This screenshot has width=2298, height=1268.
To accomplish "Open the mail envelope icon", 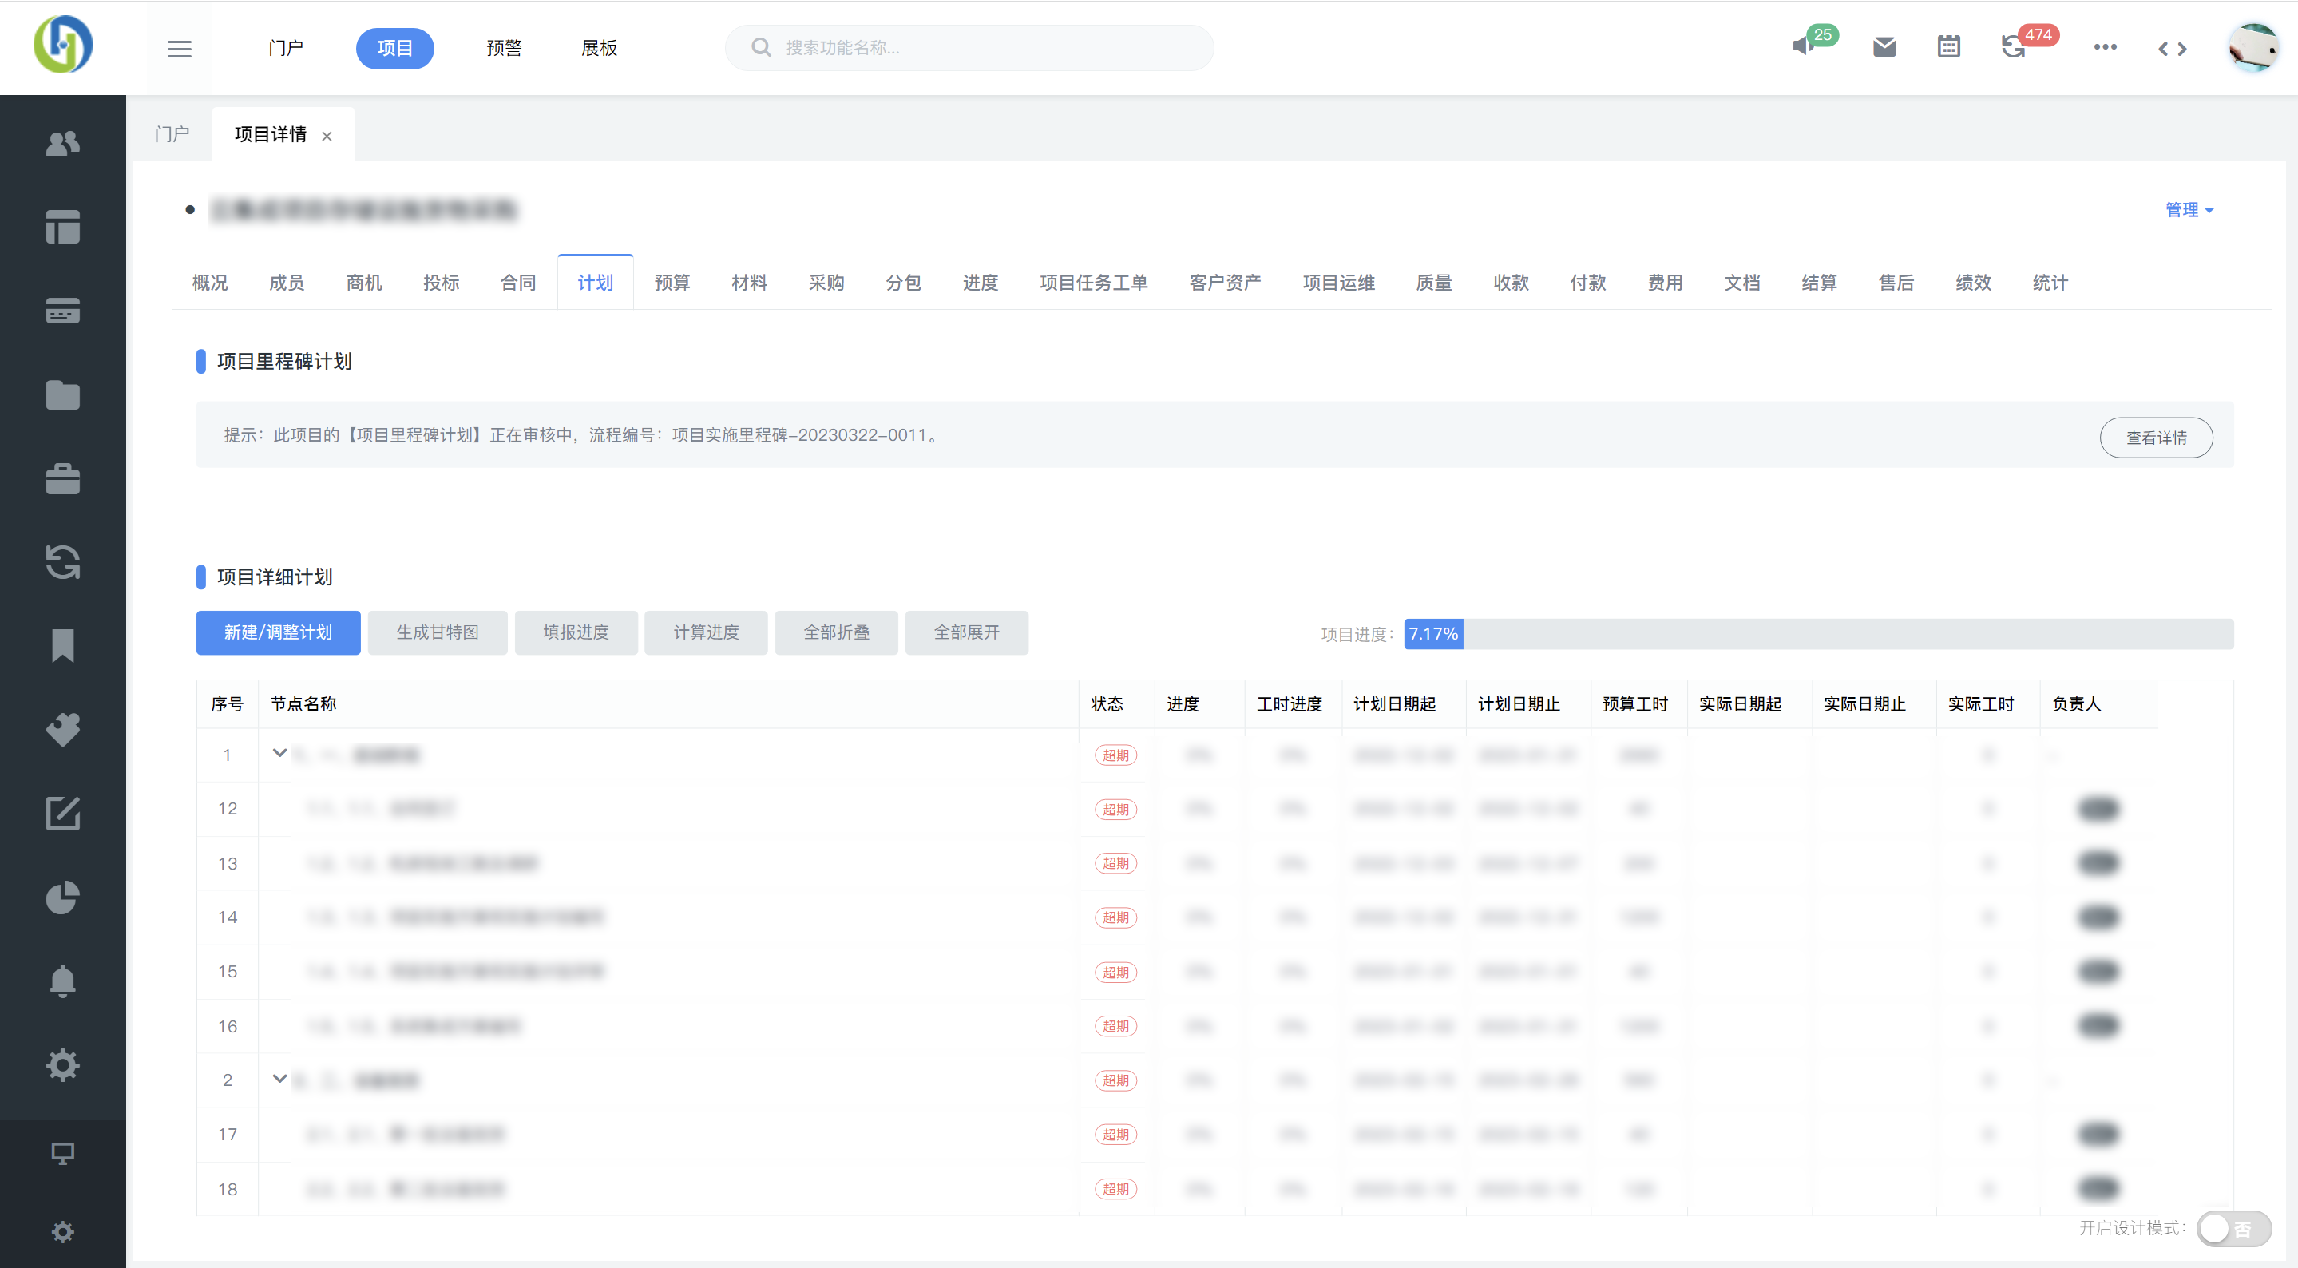I will click(1884, 47).
